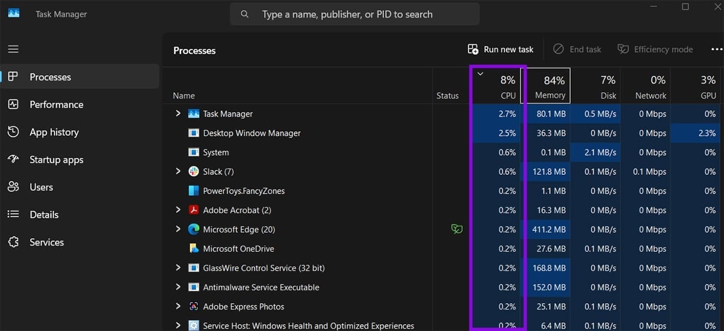724x331 pixels.
Task: Expand the Slack (7) process group
Action: 178,171
